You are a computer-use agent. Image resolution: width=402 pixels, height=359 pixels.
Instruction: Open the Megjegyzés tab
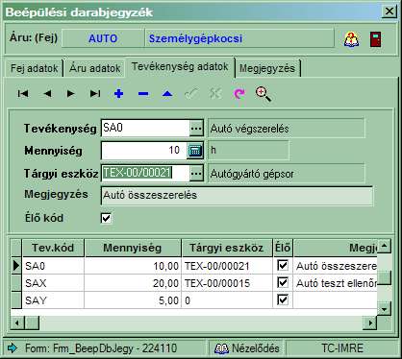pos(267,68)
